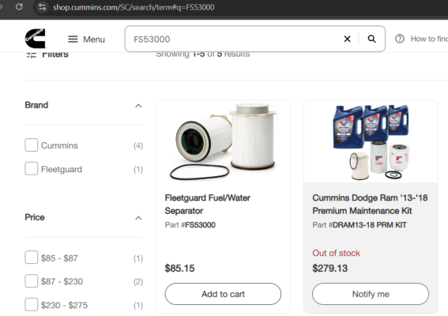Click the question mark help icon
The width and height of the screenshot is (448, 316).
click(400, 39)
